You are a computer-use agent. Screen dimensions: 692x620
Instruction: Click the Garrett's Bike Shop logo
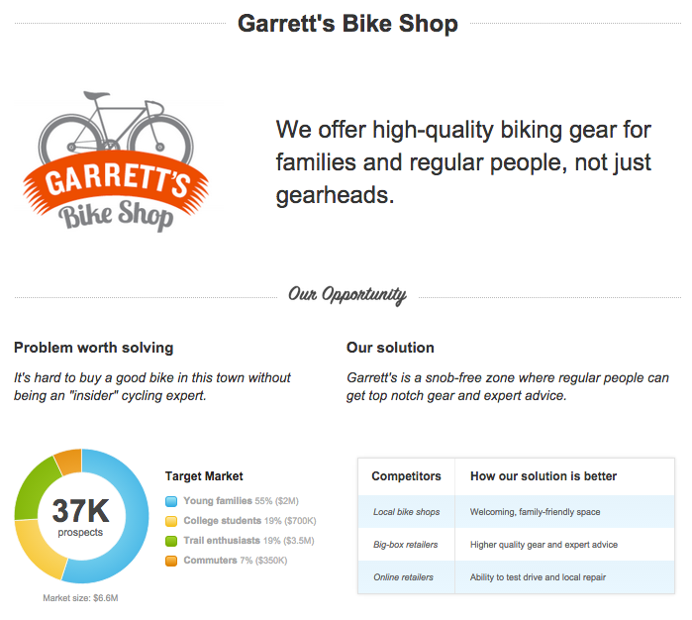coord(116,161)
